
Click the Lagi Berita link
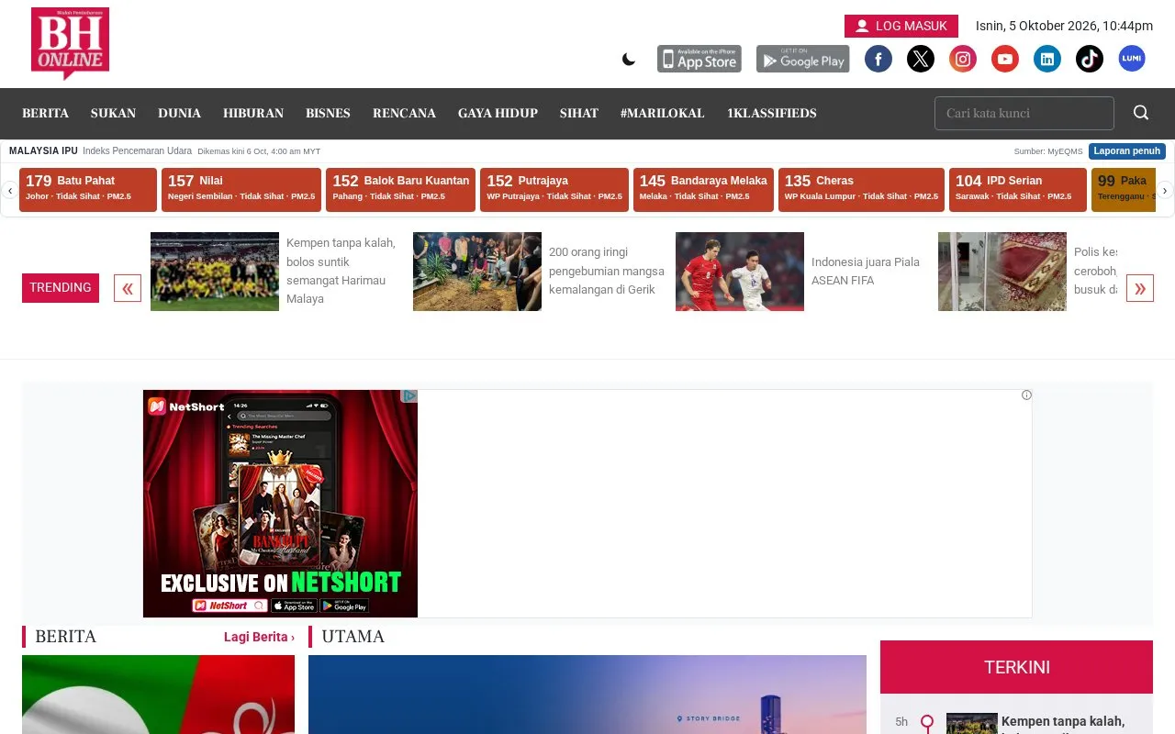click(259, 637)
